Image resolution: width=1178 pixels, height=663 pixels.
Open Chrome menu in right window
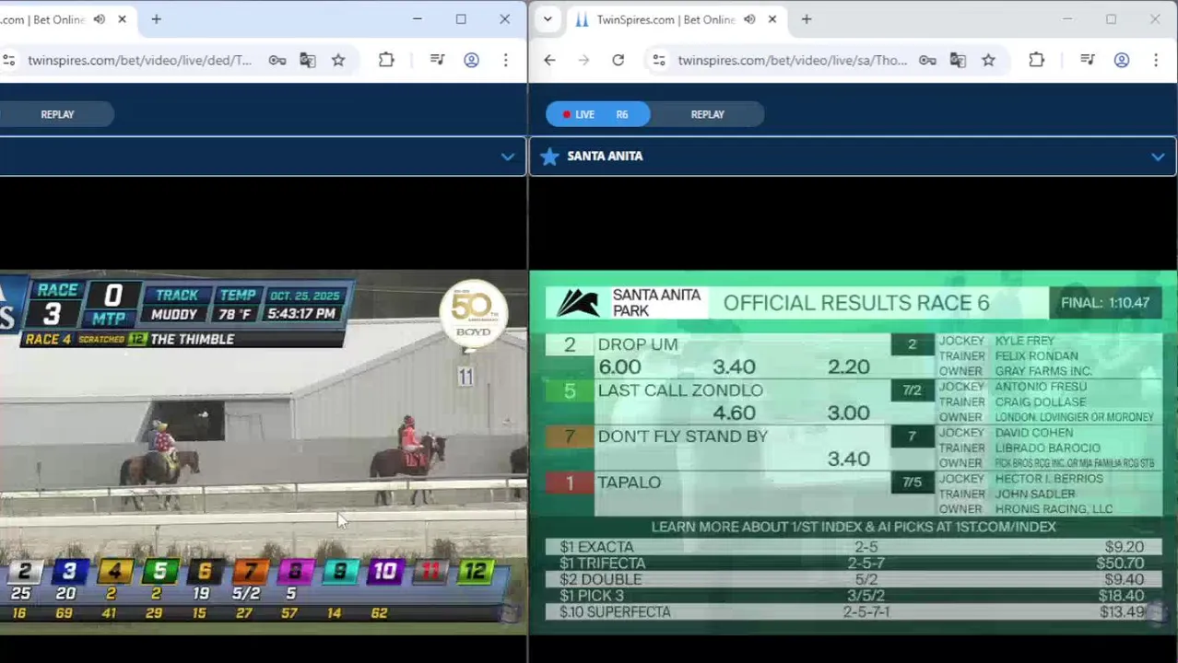point(1156,61)
